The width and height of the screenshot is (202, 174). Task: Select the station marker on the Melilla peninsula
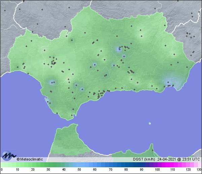tap(153, 150)
